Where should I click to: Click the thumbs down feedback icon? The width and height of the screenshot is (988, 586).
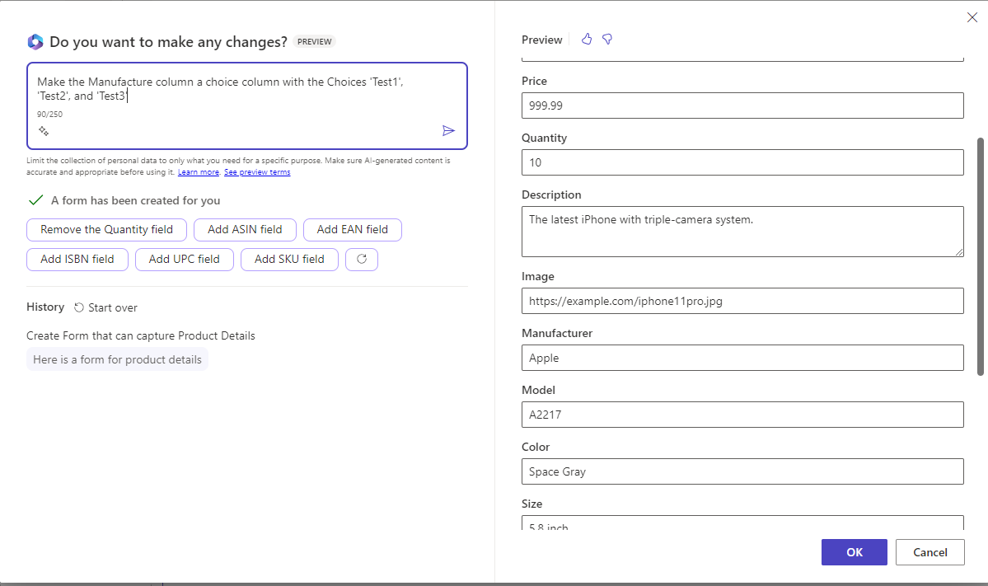coord(607,40)
